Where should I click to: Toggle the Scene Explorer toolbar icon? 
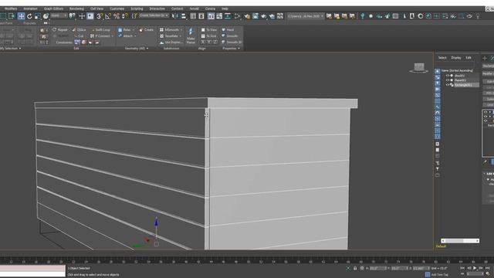click(x=193, y=16)
